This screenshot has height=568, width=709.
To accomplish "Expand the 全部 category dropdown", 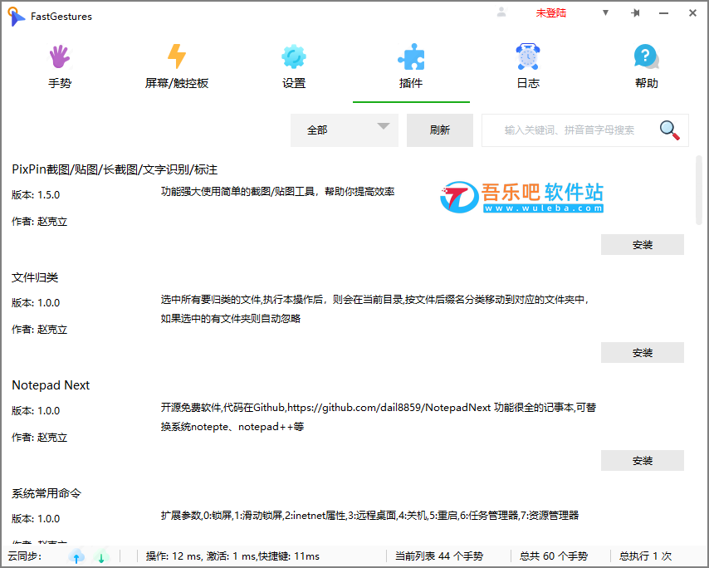I will click(x=345, y=130).
